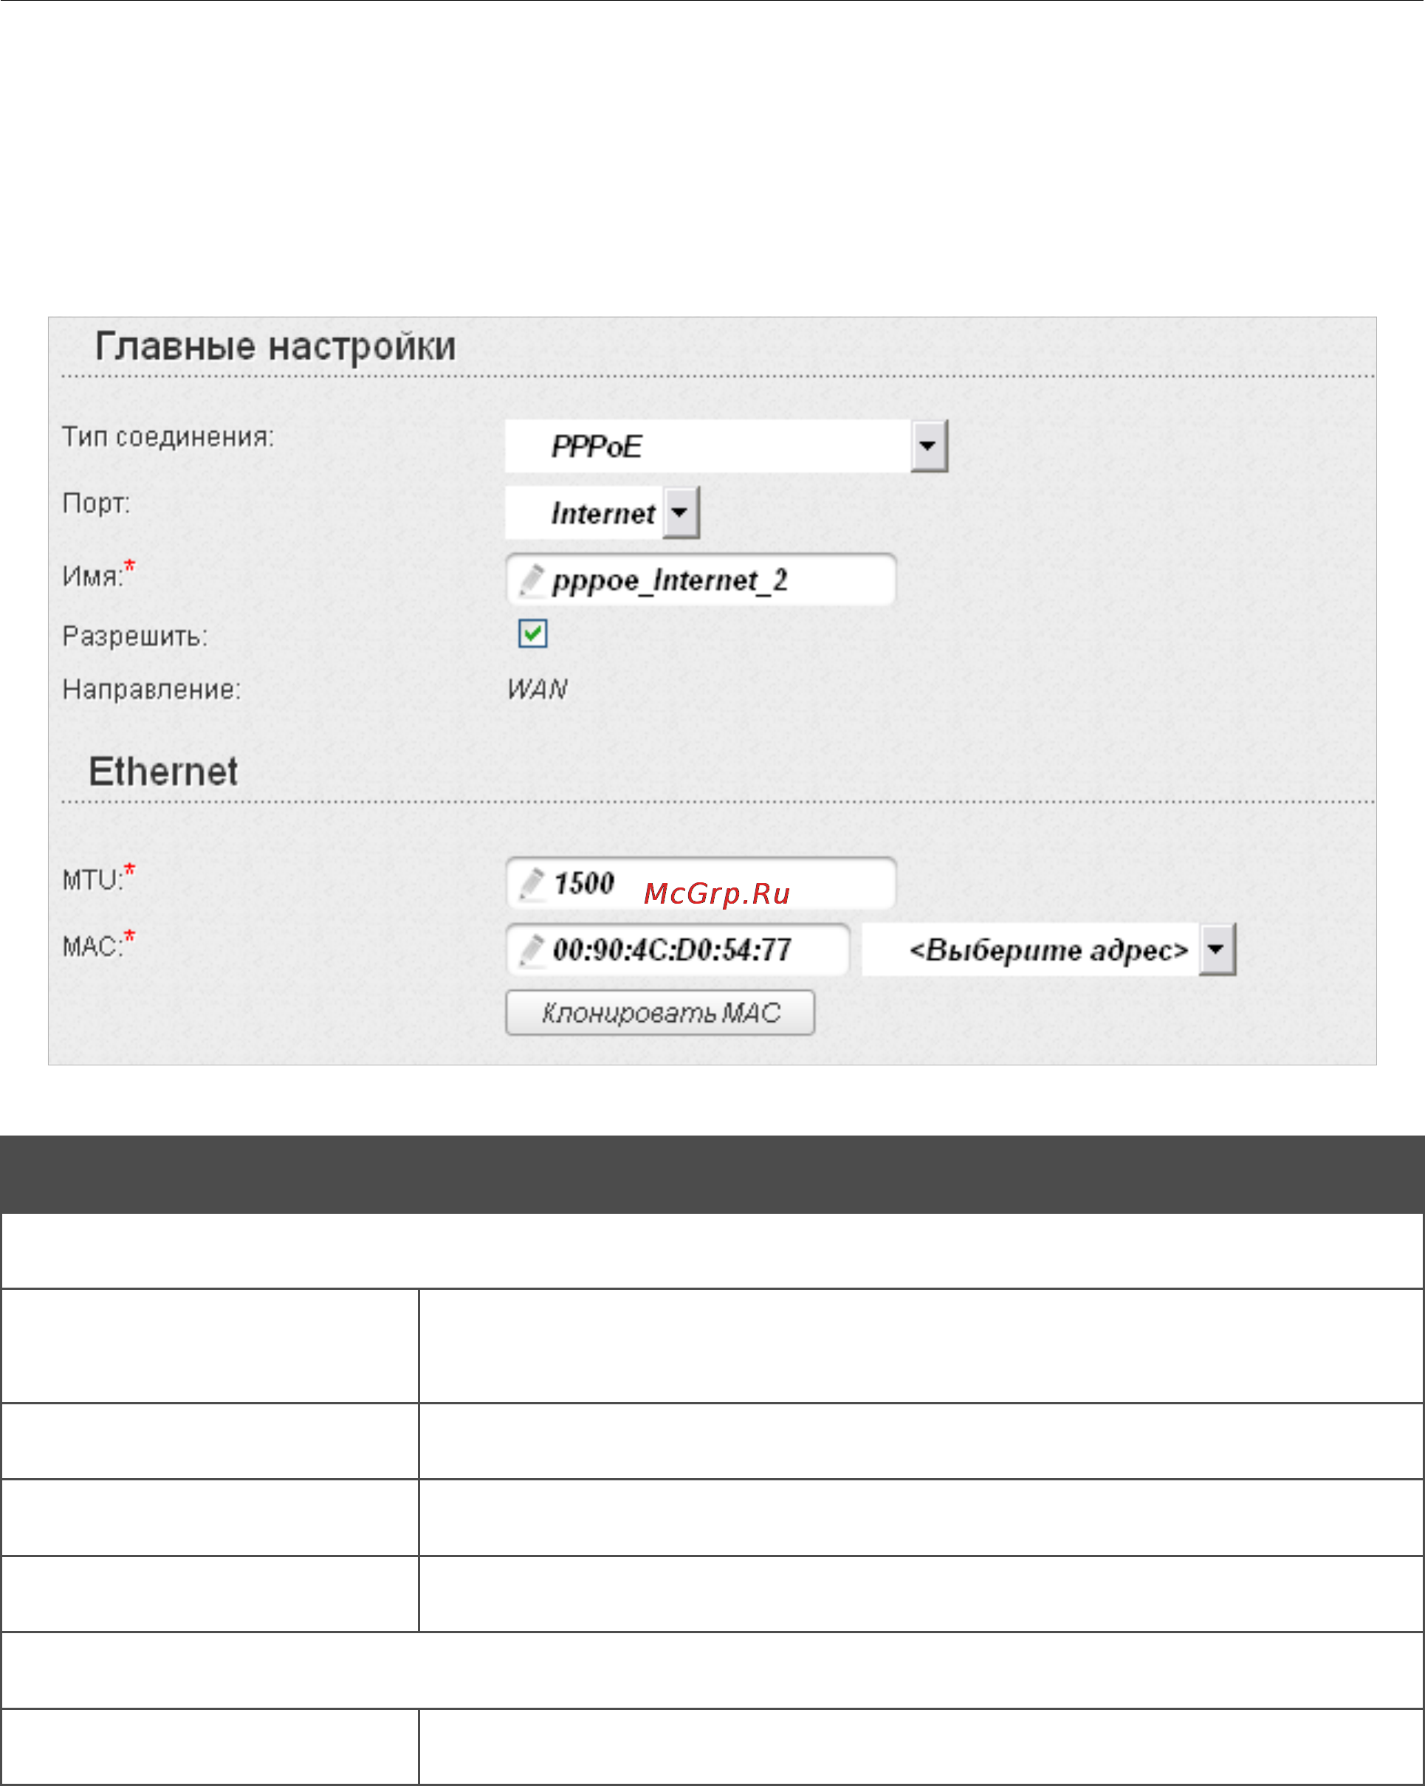Click the McGrp.Ru watermark link
Viewport: 1425px width, 1786px height.
[717, 893]
